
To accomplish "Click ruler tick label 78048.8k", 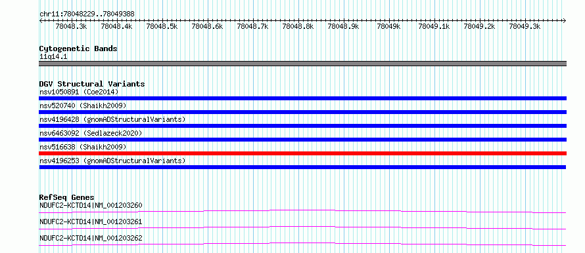I will [x=298, y=26].
